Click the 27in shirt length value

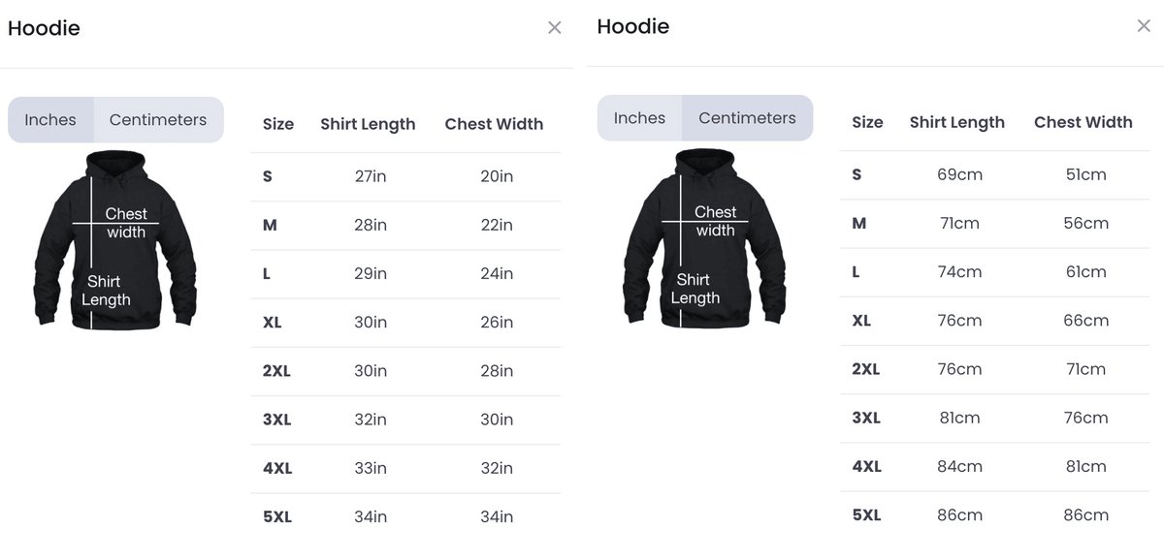371,176
